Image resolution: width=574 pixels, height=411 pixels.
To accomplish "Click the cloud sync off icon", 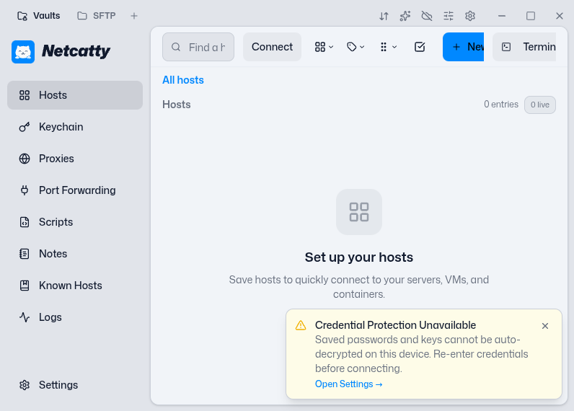I will coord(427,16).
